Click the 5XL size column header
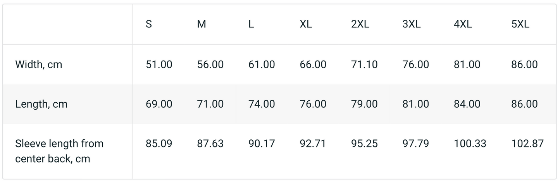The width and height of the screenshot is (560, 183). click(x=520, y=24)
